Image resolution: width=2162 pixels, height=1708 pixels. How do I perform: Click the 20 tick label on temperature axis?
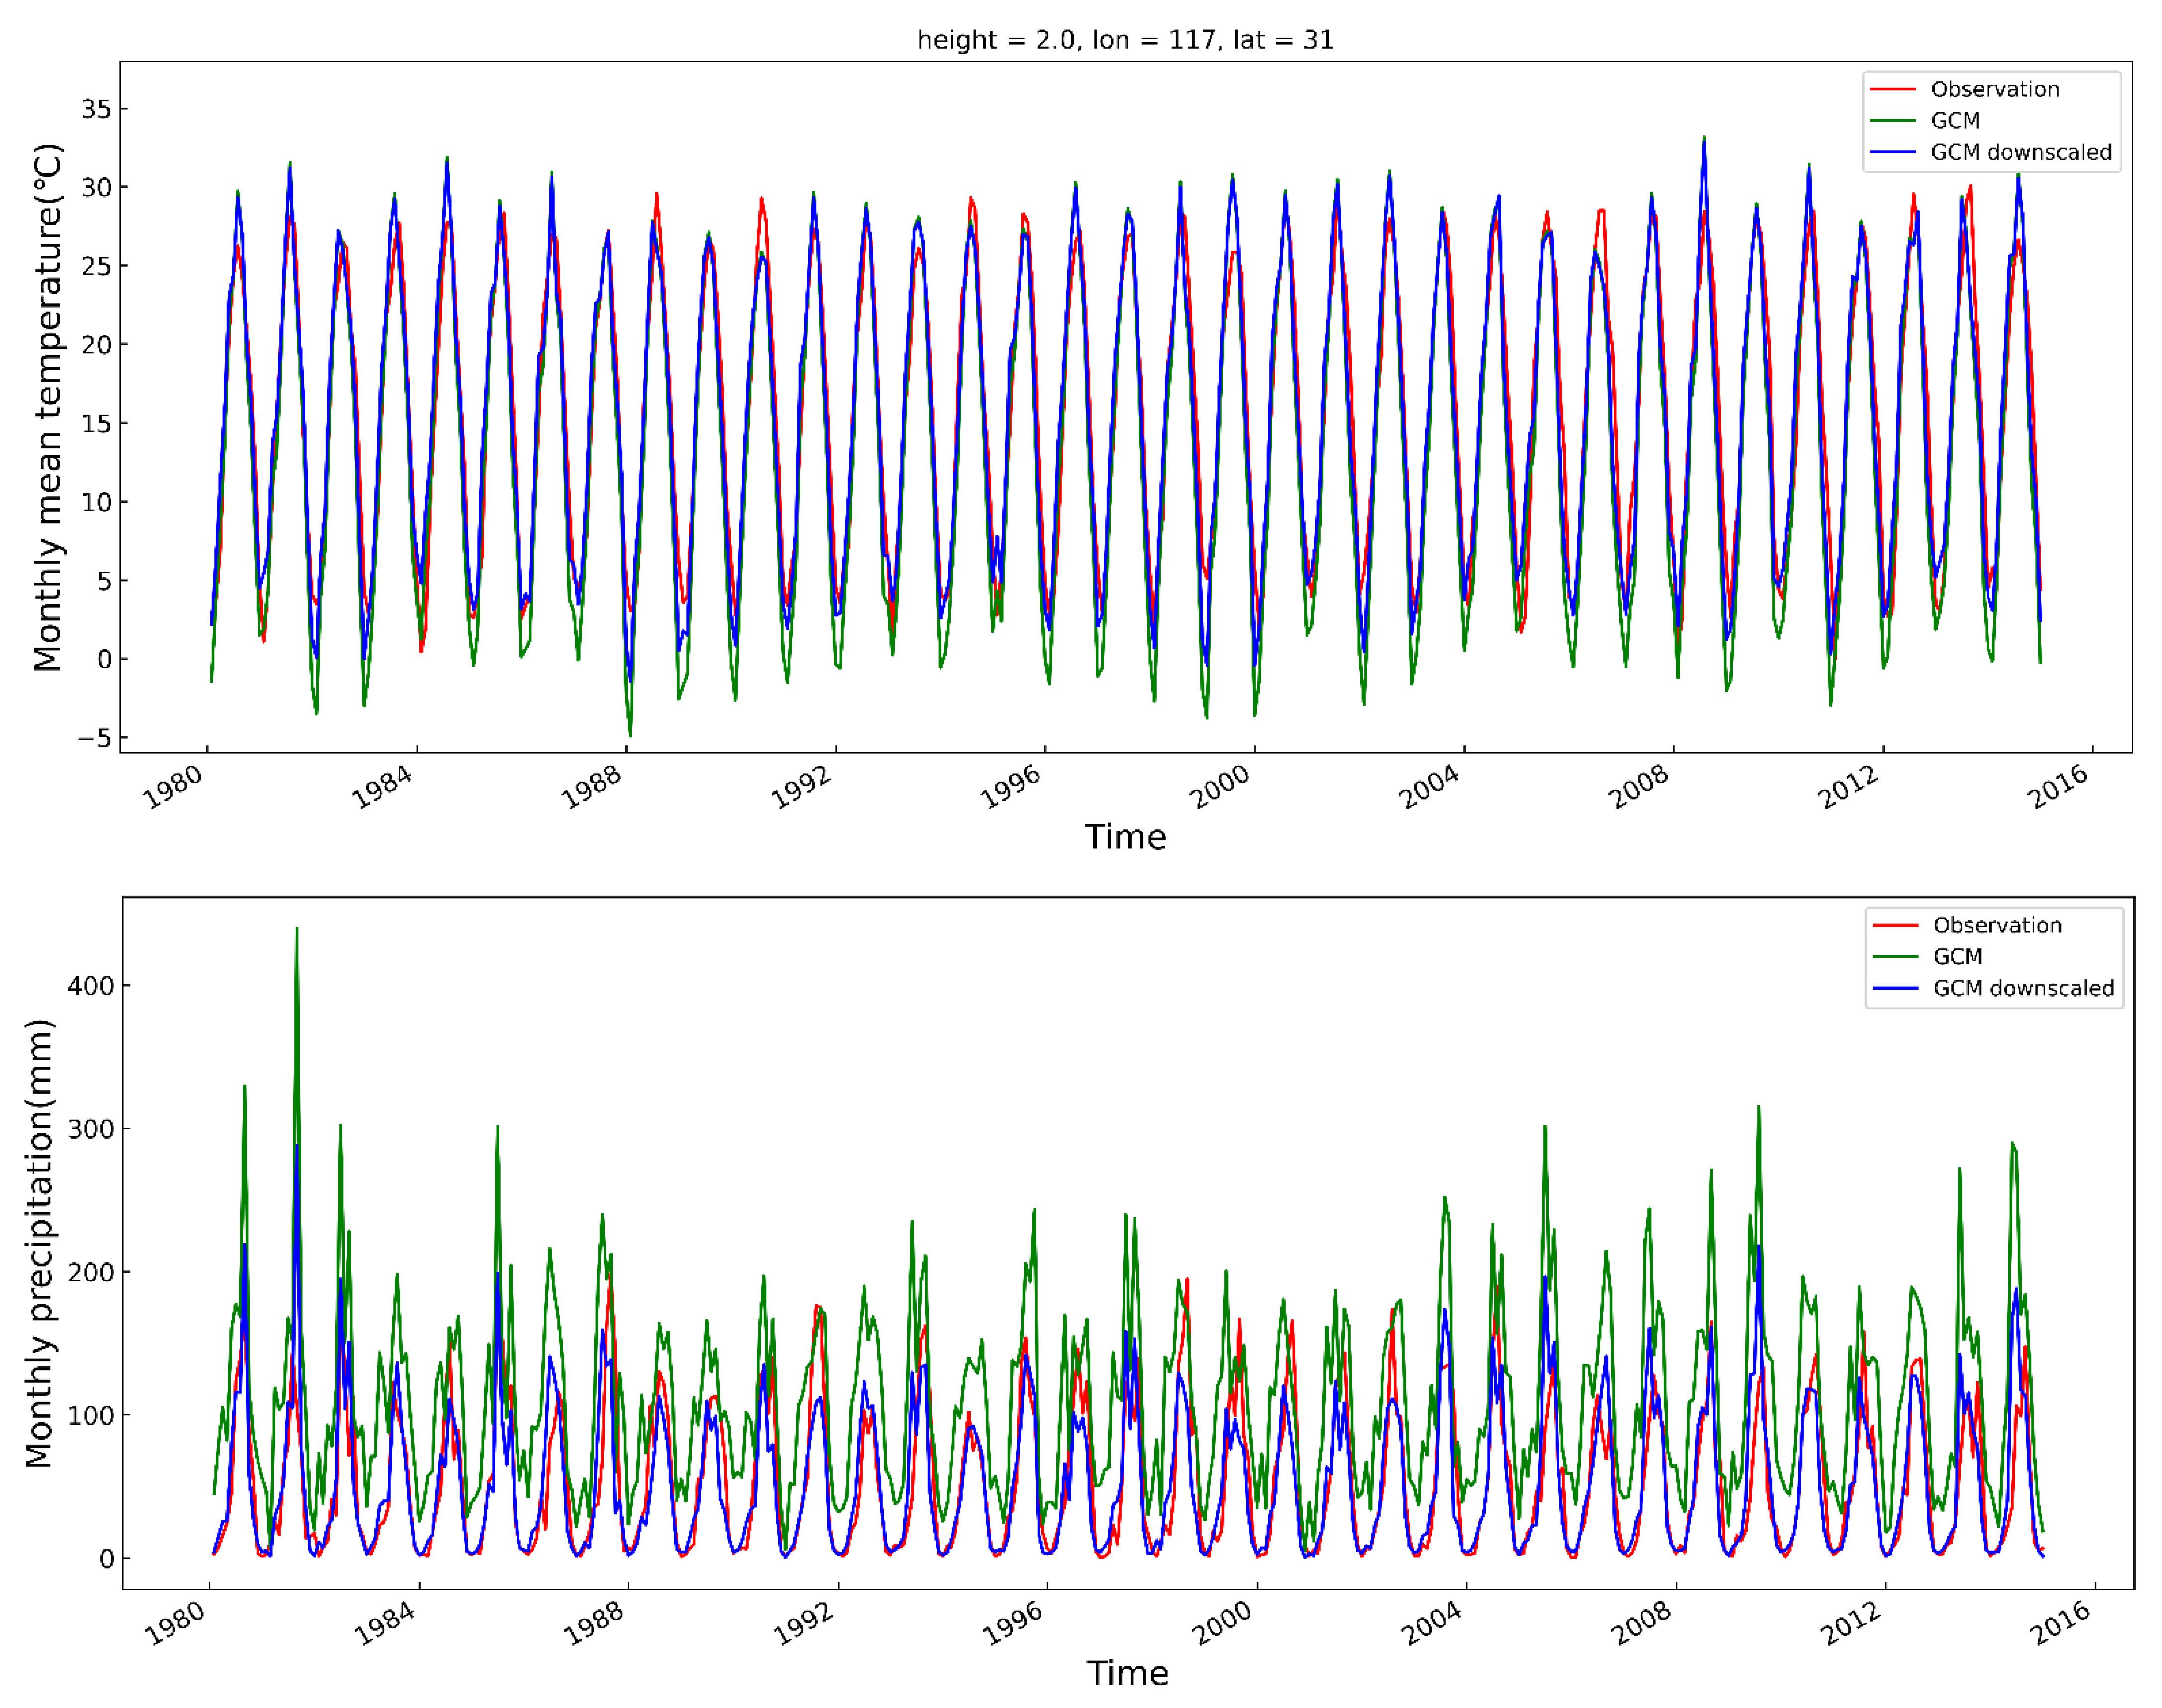pyautogui.click(x=96, y=345)
